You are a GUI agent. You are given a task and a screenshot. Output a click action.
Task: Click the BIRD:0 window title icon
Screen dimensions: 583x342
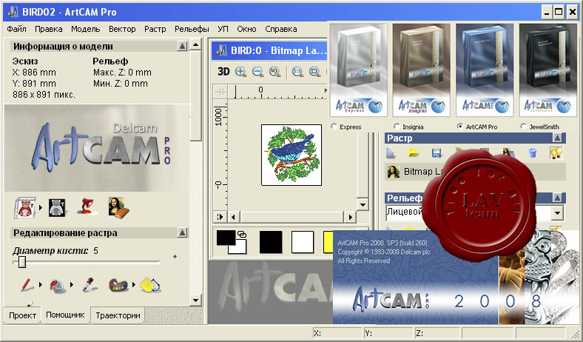[x=222, y=50]
